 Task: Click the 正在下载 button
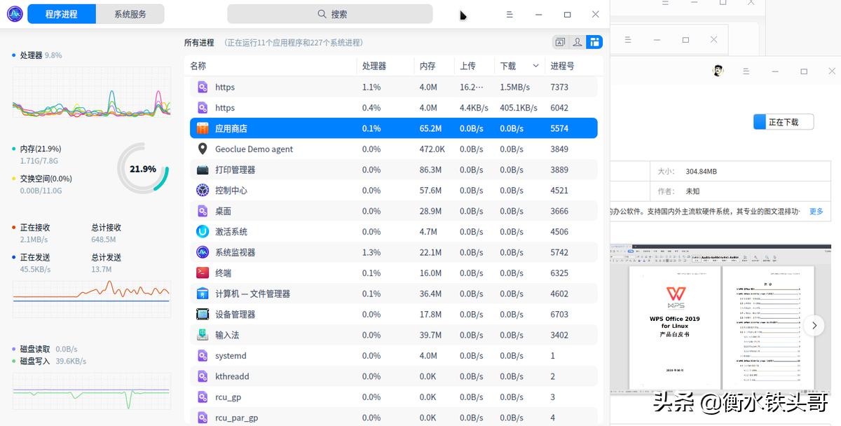(785, 121)
